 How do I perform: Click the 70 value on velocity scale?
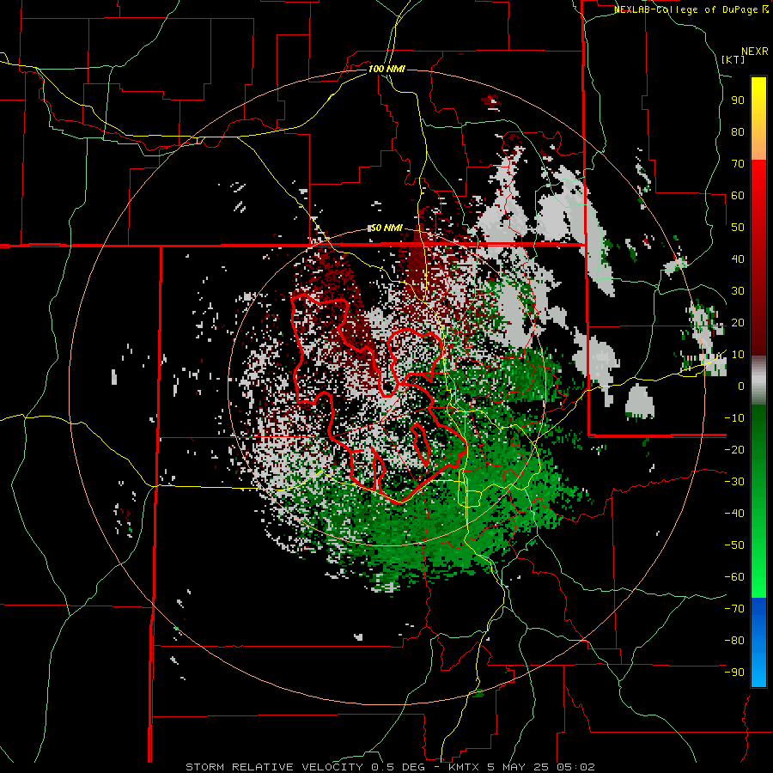(738, 164)
